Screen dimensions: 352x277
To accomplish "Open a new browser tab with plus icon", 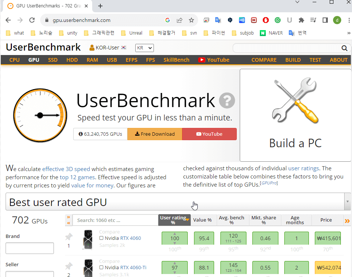I will [100, 6].
